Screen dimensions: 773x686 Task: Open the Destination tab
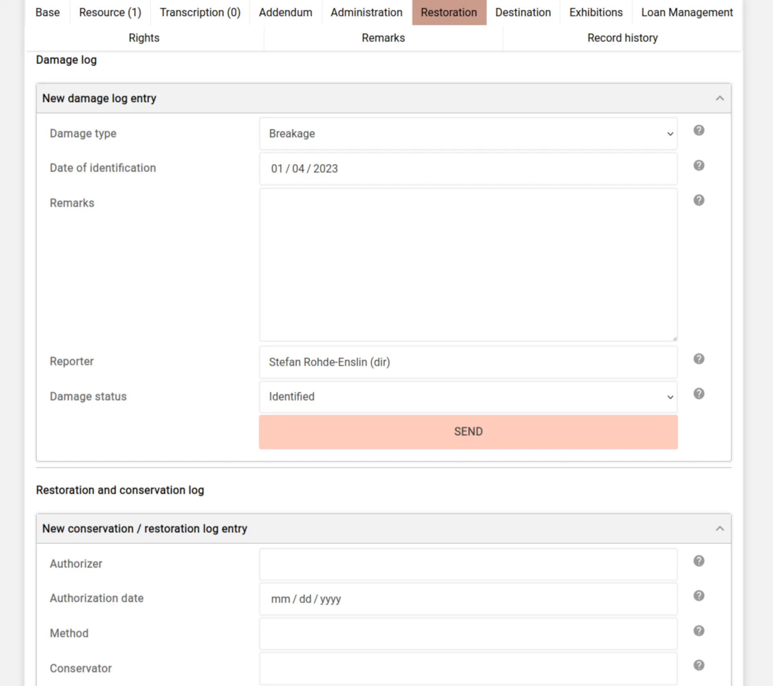click(523, 12)
